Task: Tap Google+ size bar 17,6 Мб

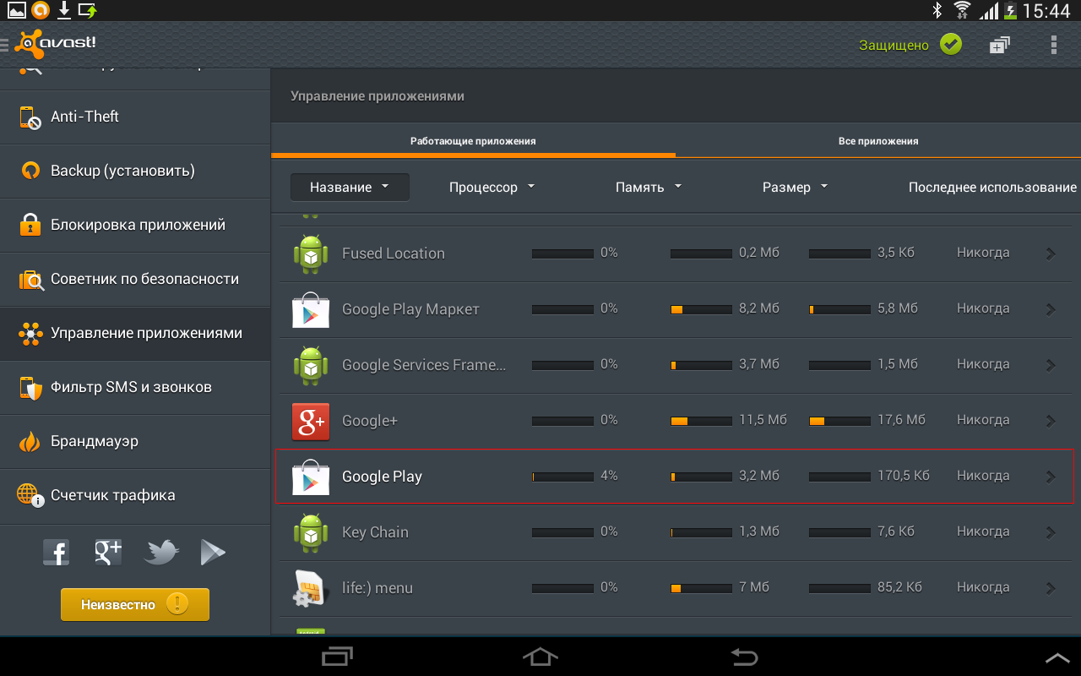Action: pos(839,421)
